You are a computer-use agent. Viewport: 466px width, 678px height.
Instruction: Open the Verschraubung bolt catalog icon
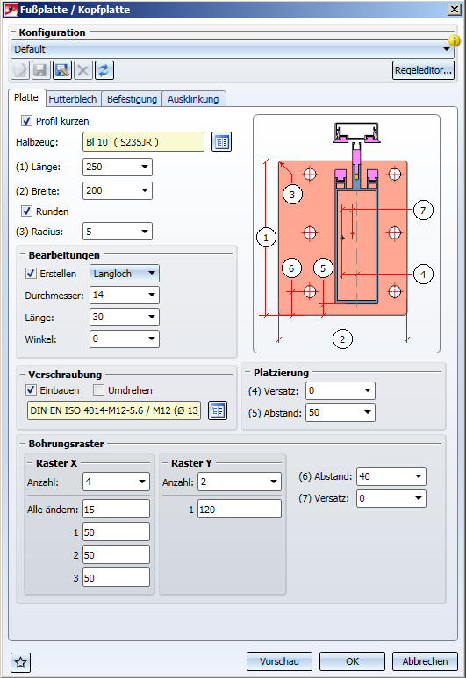point(218,410)
